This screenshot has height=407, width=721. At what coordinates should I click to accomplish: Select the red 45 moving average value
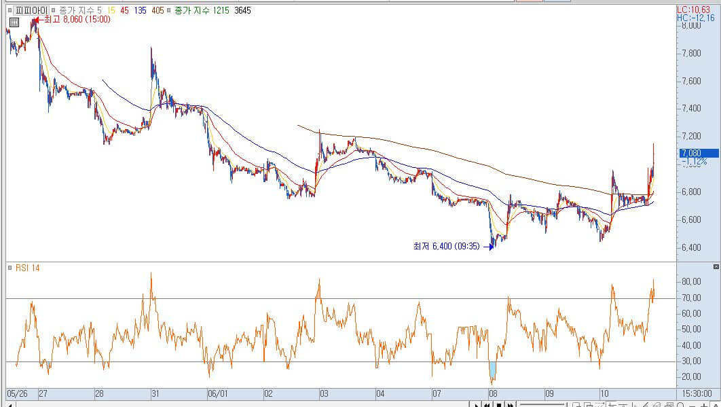pos(125,10)
